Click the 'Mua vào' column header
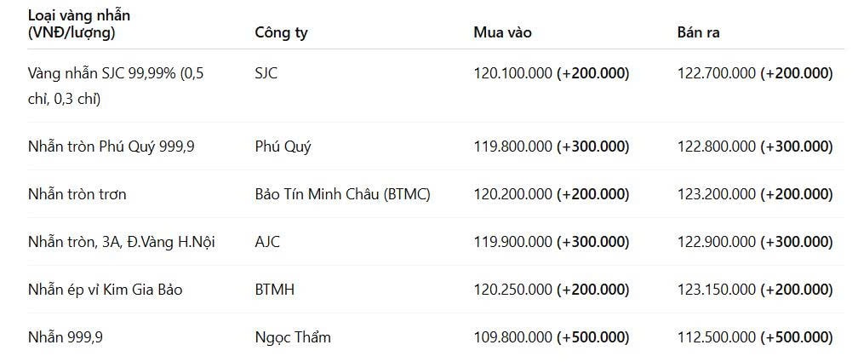858x362 pixels. 502,33
